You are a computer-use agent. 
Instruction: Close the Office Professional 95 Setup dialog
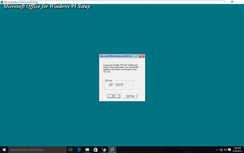click(x=142, y=56)
